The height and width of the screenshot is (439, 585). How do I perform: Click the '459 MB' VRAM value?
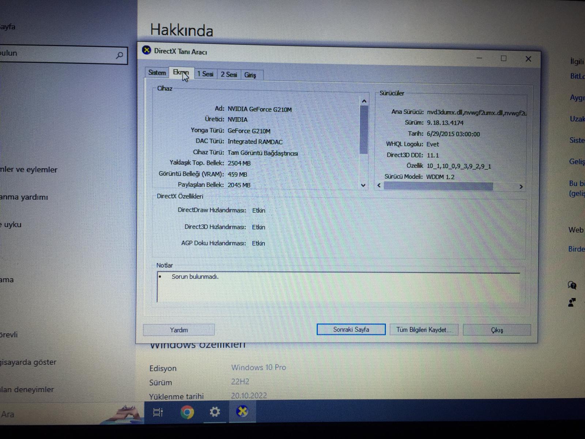237,175
